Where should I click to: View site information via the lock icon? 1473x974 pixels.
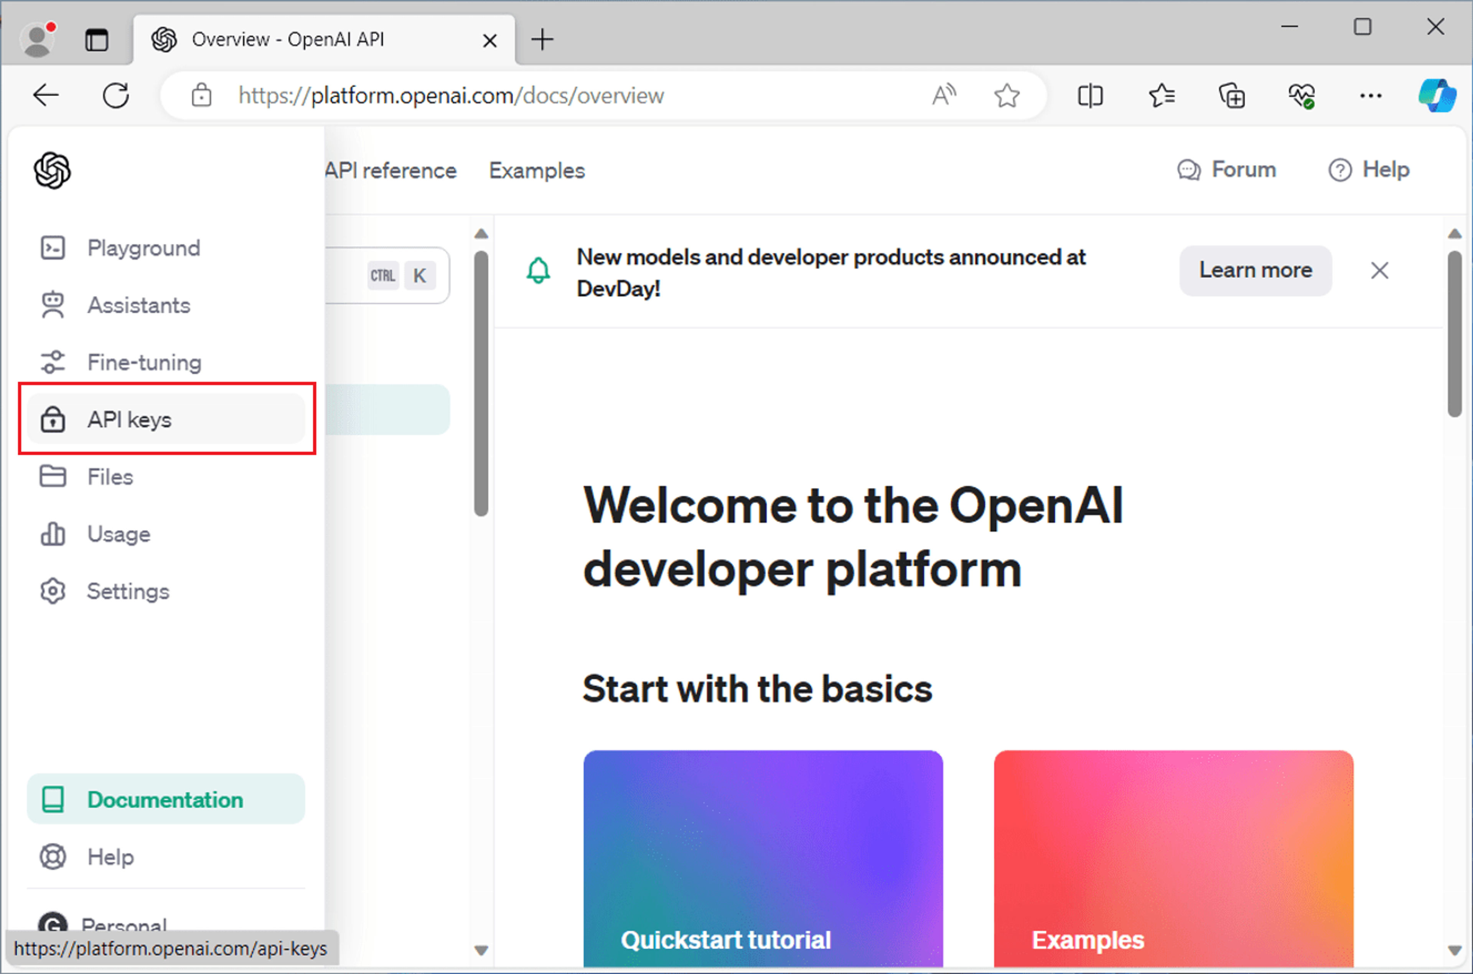201,96
